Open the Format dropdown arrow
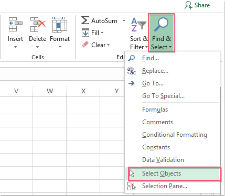Screen dimensions: 225x196 [x=60, y=47]
